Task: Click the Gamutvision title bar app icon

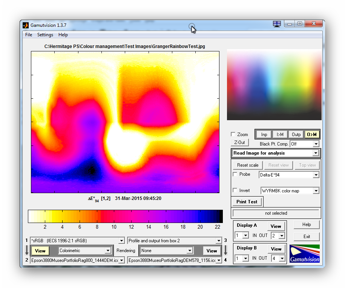Action: tap(26, 25)
